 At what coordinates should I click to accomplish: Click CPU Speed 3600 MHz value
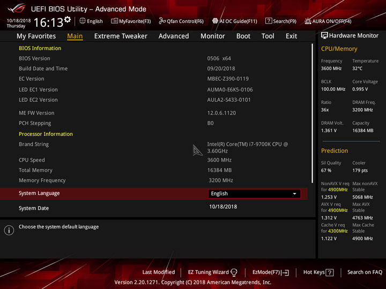click(x=219, y=160)
